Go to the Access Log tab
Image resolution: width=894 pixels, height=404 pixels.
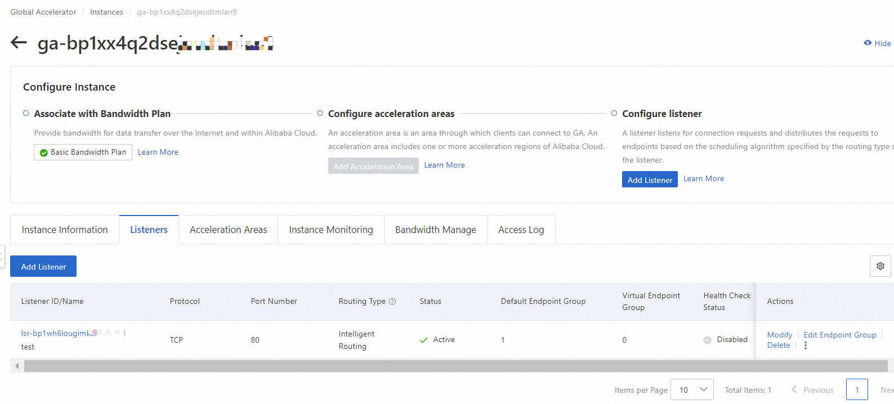click(x=521, y=230)
